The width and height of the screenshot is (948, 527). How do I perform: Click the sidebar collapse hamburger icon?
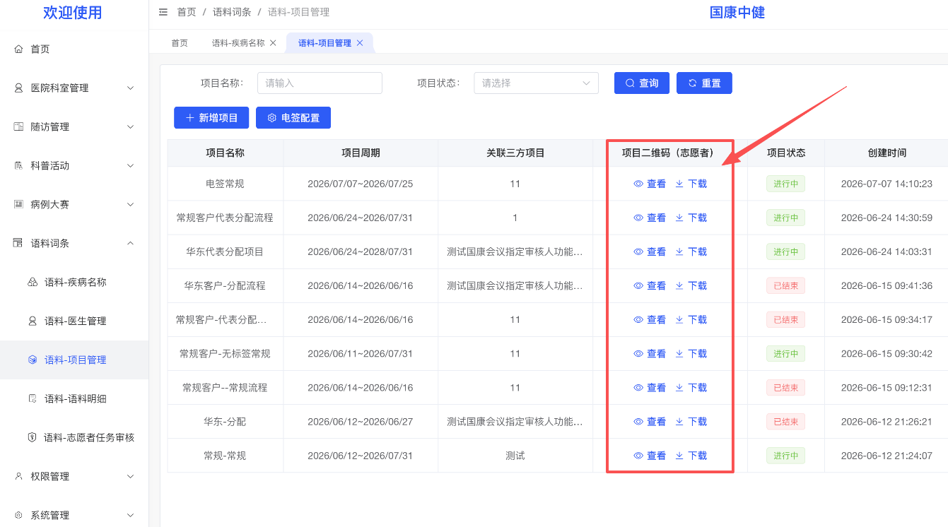point(163,12)
